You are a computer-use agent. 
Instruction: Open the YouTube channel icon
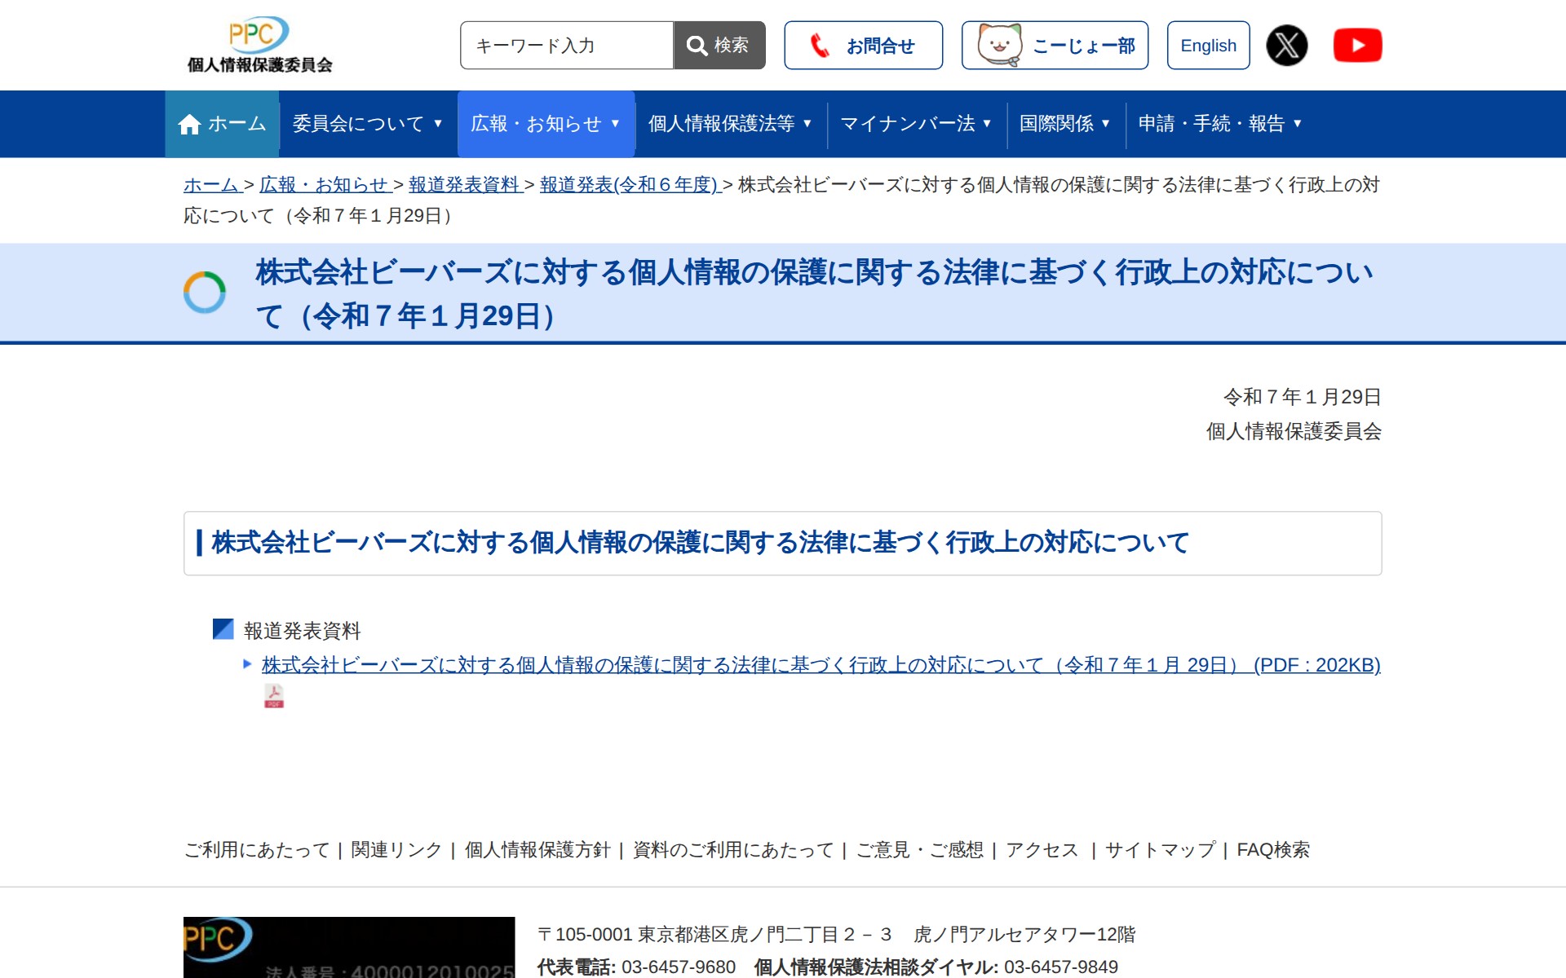coord(1357,45)
